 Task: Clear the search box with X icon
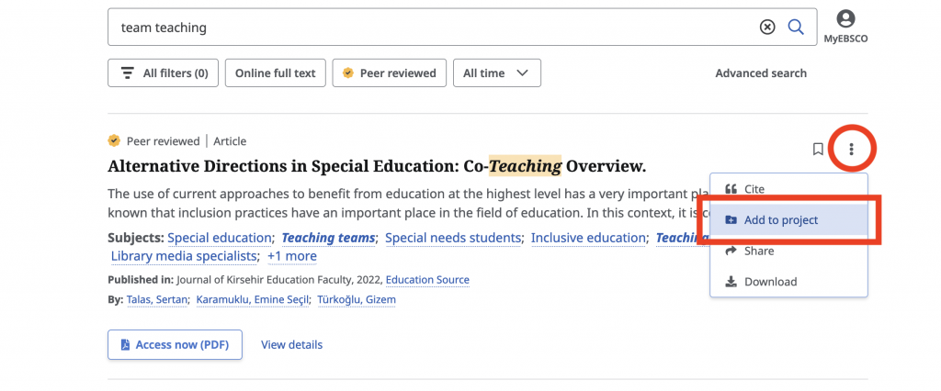pyautogui.click(x=767, y=28)
